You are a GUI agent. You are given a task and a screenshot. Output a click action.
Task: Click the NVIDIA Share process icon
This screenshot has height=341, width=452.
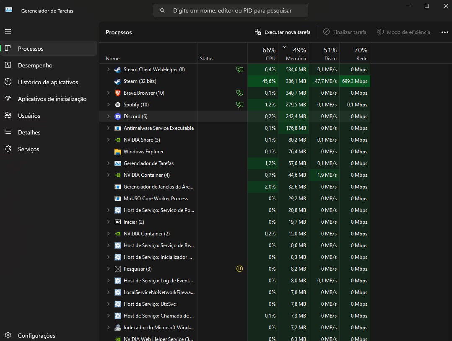[117, 140]
